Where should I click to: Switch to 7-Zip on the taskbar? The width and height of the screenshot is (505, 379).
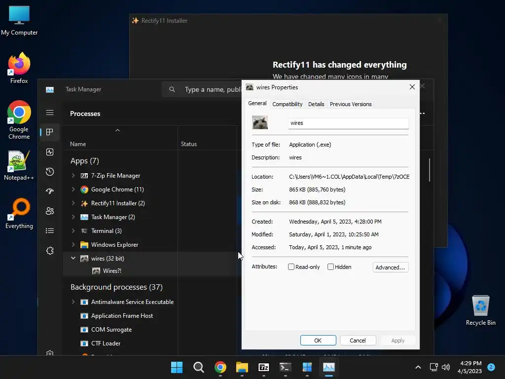pos(263,367)
